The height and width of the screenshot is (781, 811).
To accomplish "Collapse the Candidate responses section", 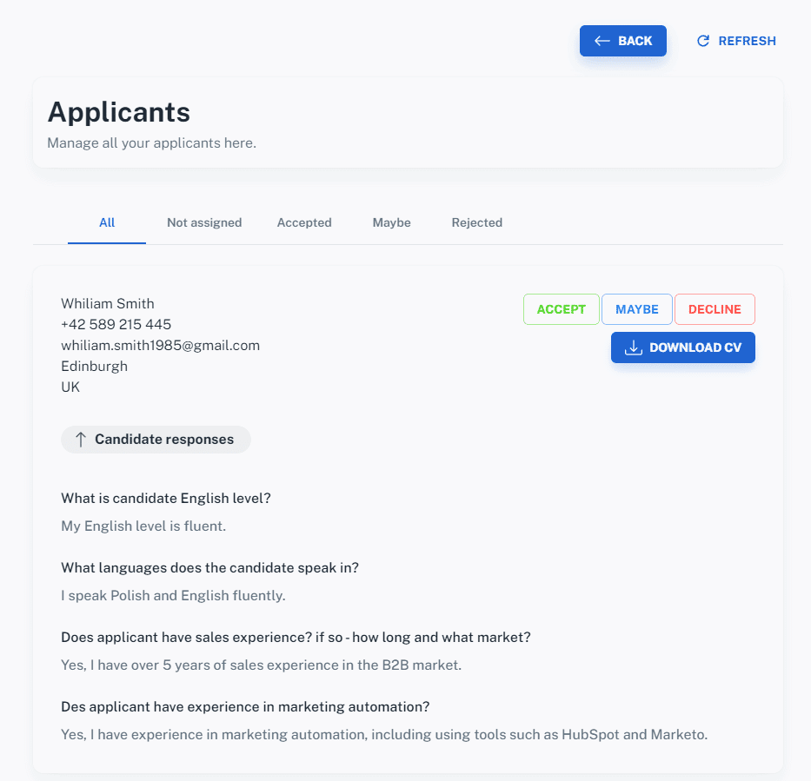I will [x=156, y=440].
